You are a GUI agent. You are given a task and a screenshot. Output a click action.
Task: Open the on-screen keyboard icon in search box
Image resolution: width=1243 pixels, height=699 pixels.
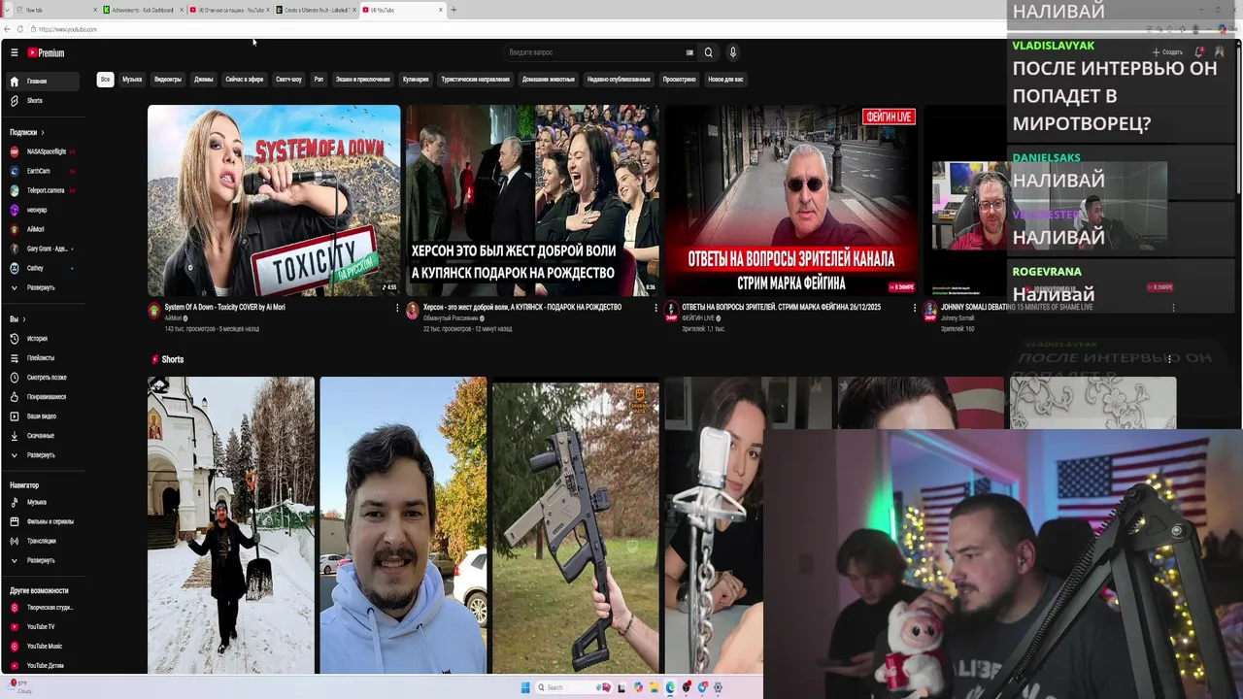[689, 52]
